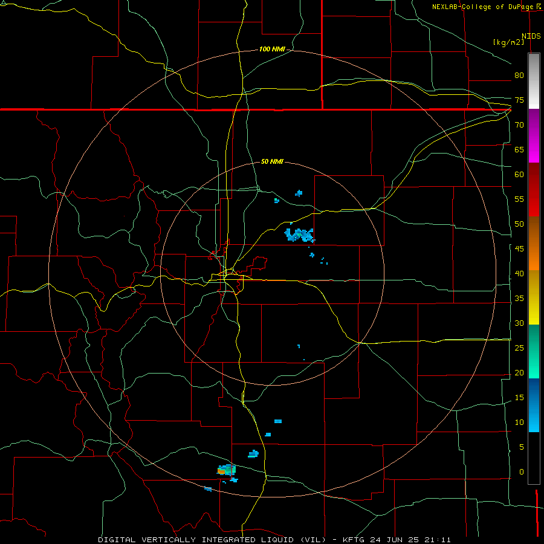This screenshot has width=544, height=544.
Task: Click the scale value 65
Action: tap(519, 149)
